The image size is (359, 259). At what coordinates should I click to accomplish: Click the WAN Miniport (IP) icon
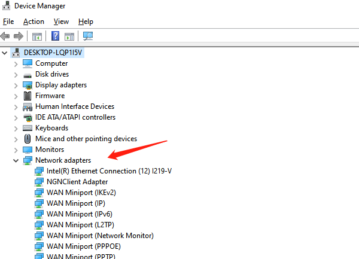[39, 203]
